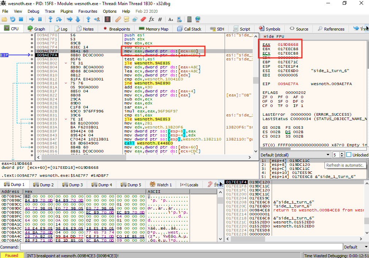This screenshot has height=258, width=369.
Task: Toggle breakpoint dot at address 009AE802
Action: click(x=32, y=63)
